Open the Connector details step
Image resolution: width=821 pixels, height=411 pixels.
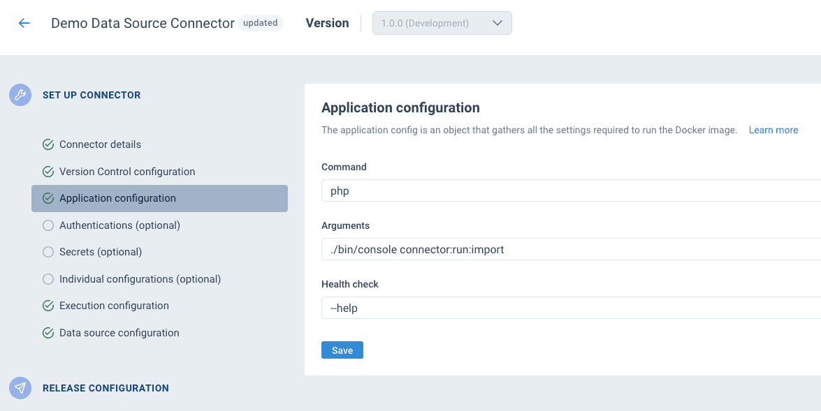click(x=100, y=144)
